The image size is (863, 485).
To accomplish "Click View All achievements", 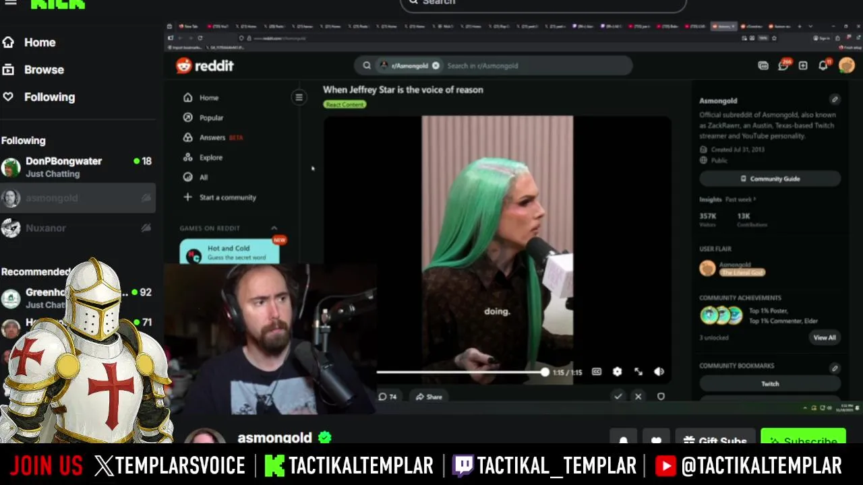I will [825, 337].
